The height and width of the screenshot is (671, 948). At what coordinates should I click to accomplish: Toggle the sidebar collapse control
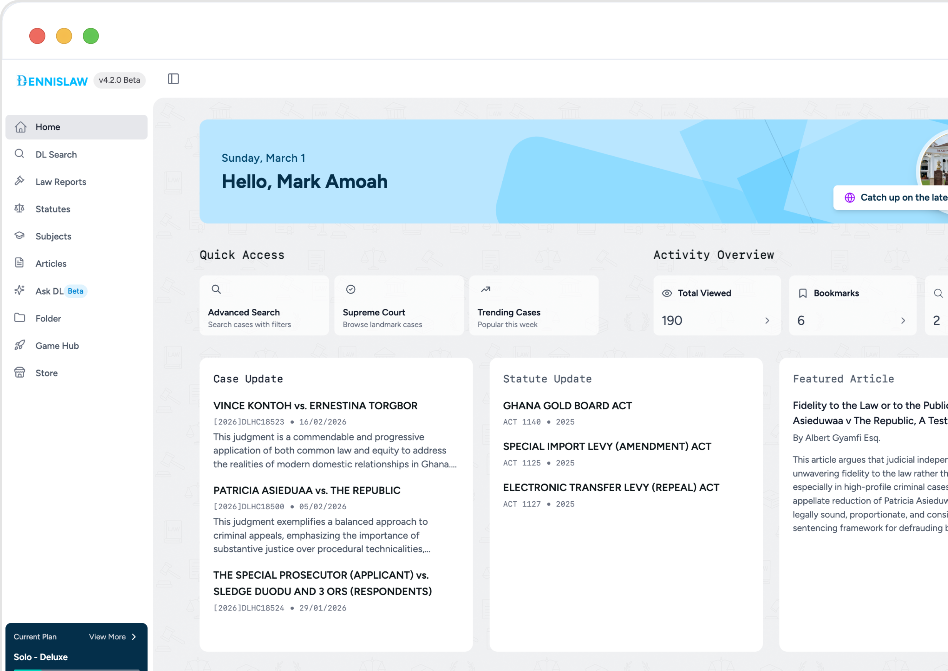(x=174, y=79)
